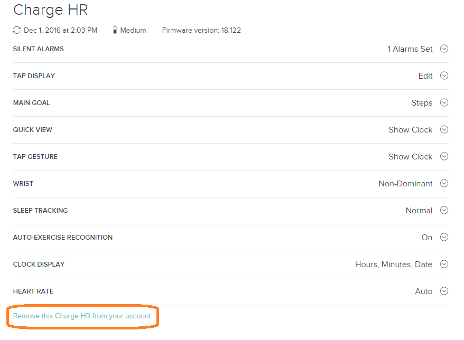Image resolution: width=464 pixels, height=340 pixels.
Task: Click the 'AUTO-EXERCISE RECOGNITION' label
Action: pos(63,238)
